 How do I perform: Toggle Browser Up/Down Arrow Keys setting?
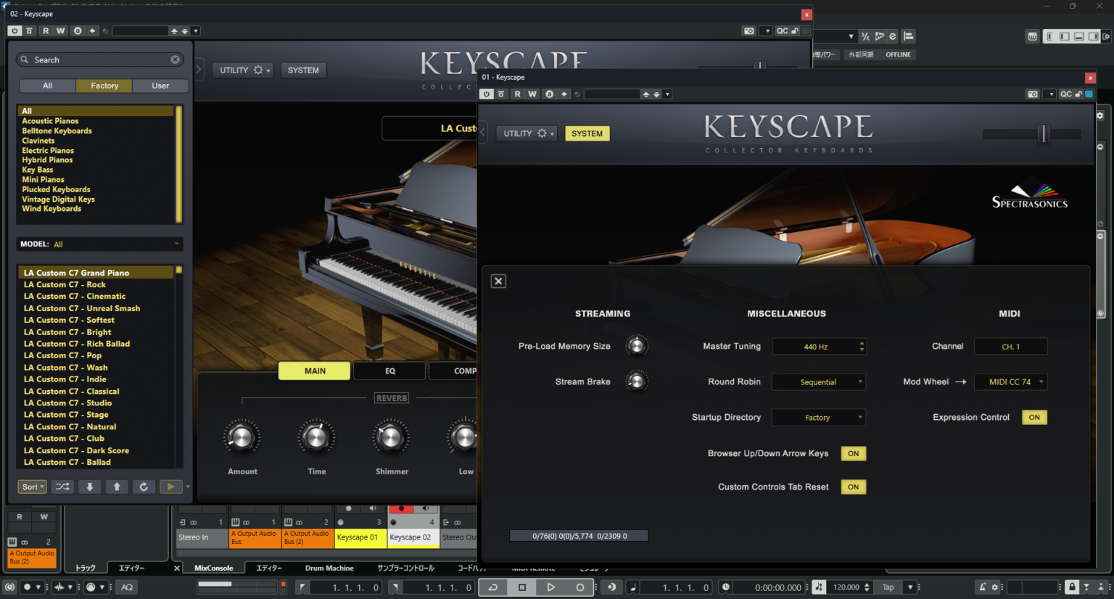853,453
